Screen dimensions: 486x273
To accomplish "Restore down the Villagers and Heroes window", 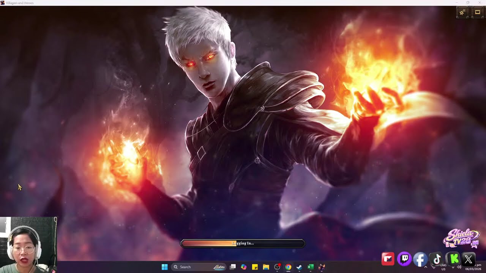I will (x=468, y=3).
